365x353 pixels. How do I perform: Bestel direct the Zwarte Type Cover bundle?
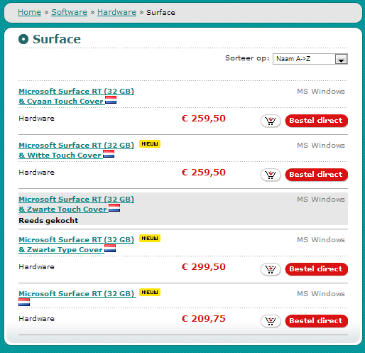317,269
